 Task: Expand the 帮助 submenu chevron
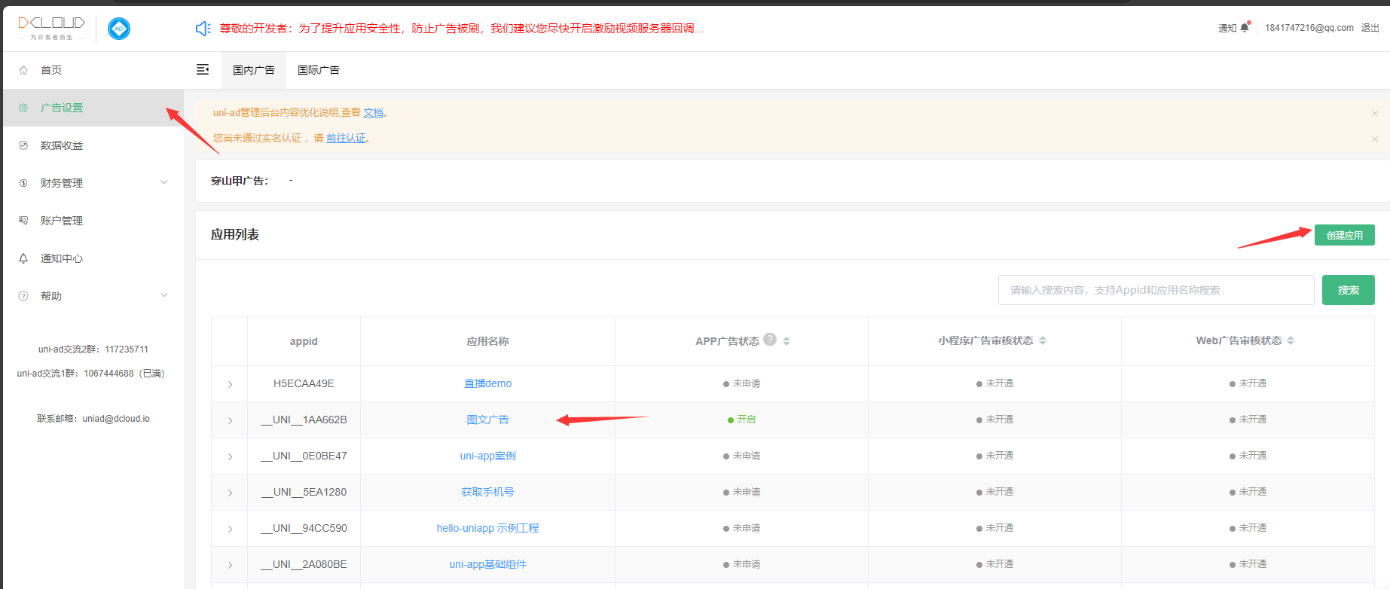click(x=164, y=295)
